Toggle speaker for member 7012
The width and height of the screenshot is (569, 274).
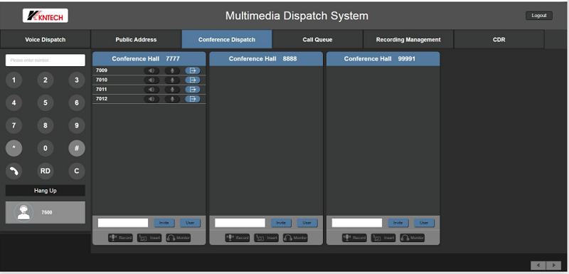tap(151, 99)
